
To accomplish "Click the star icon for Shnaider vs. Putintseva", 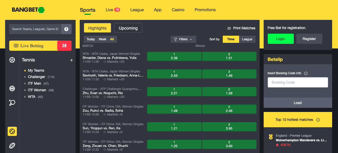I will (104, 62).
